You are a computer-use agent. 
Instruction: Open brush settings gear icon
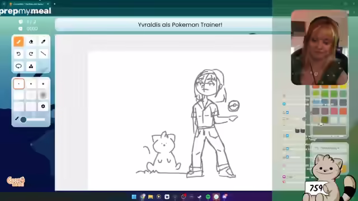[x=43, y=106]
